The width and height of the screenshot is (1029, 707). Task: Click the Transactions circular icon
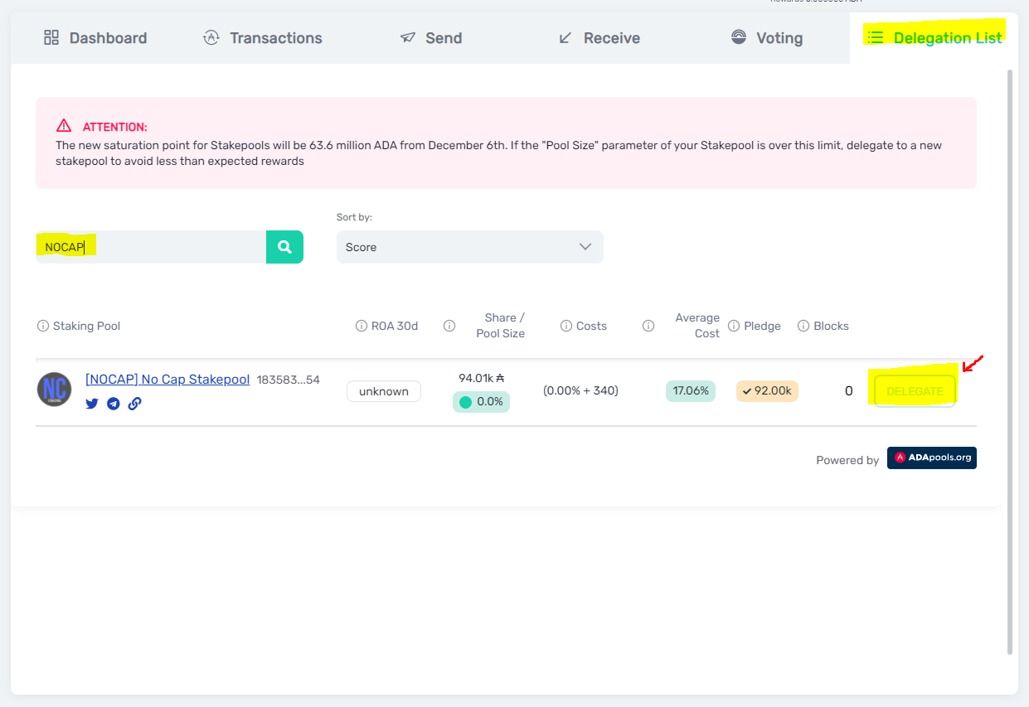click(x=211, y=37)
